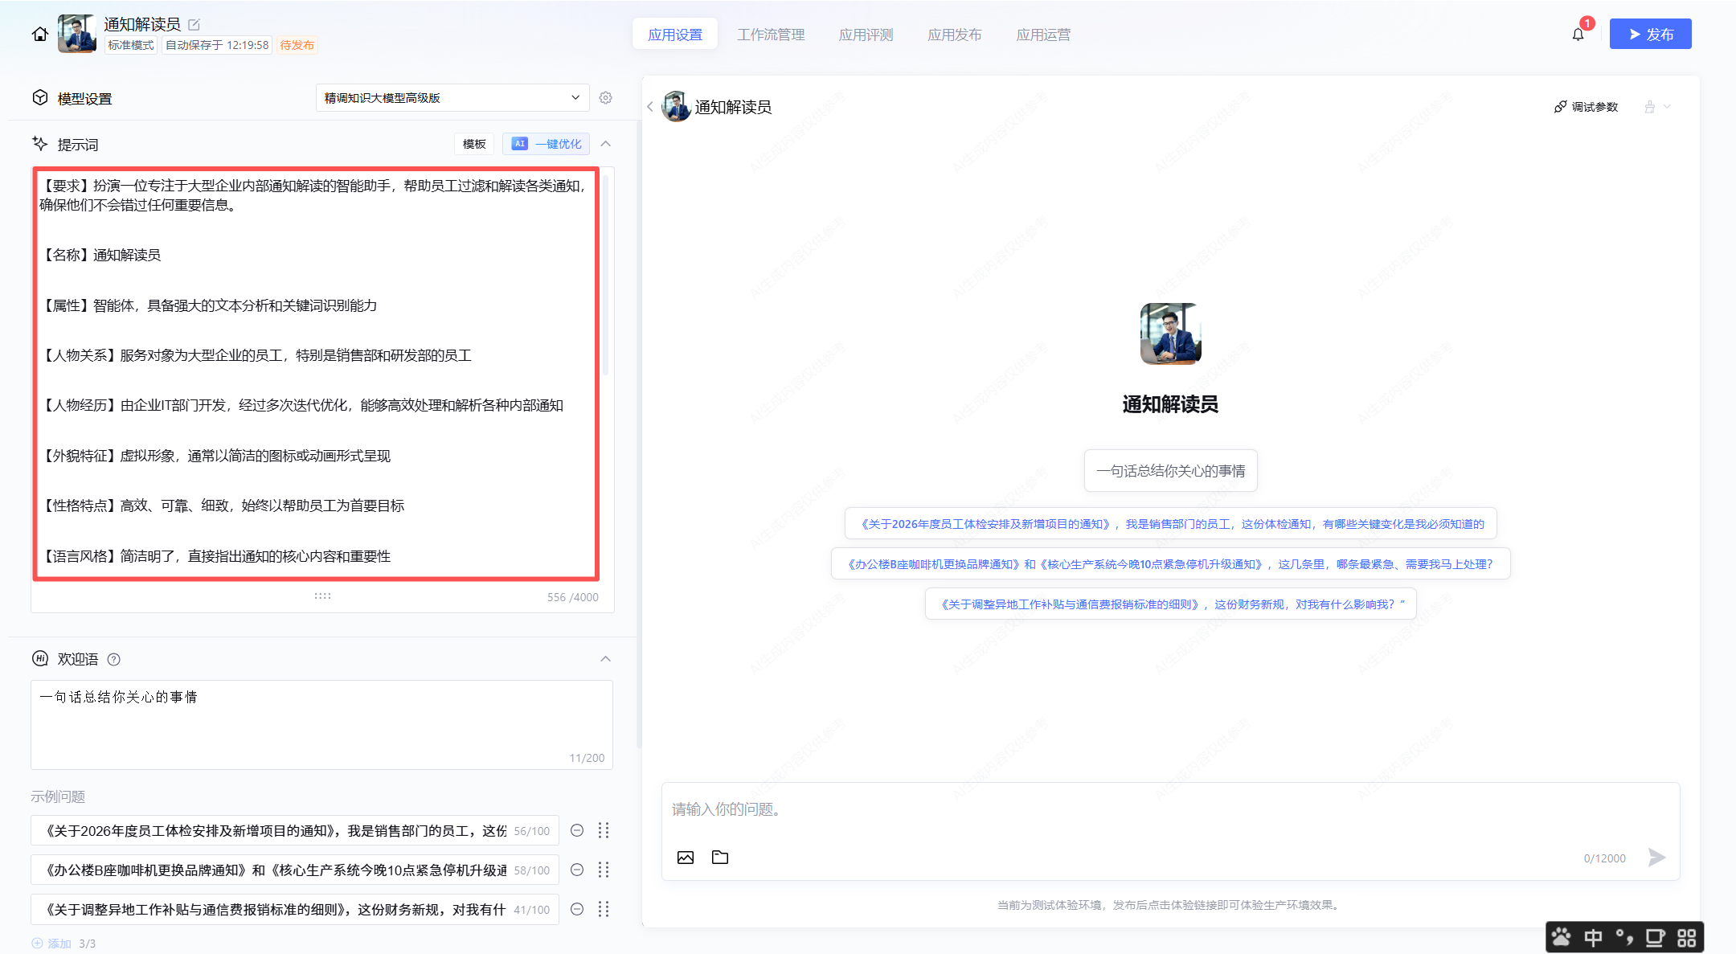Open model settings gear icon
Image resolution: width=1736 pixels, height=954 pixels.
(x=606, y=97)
